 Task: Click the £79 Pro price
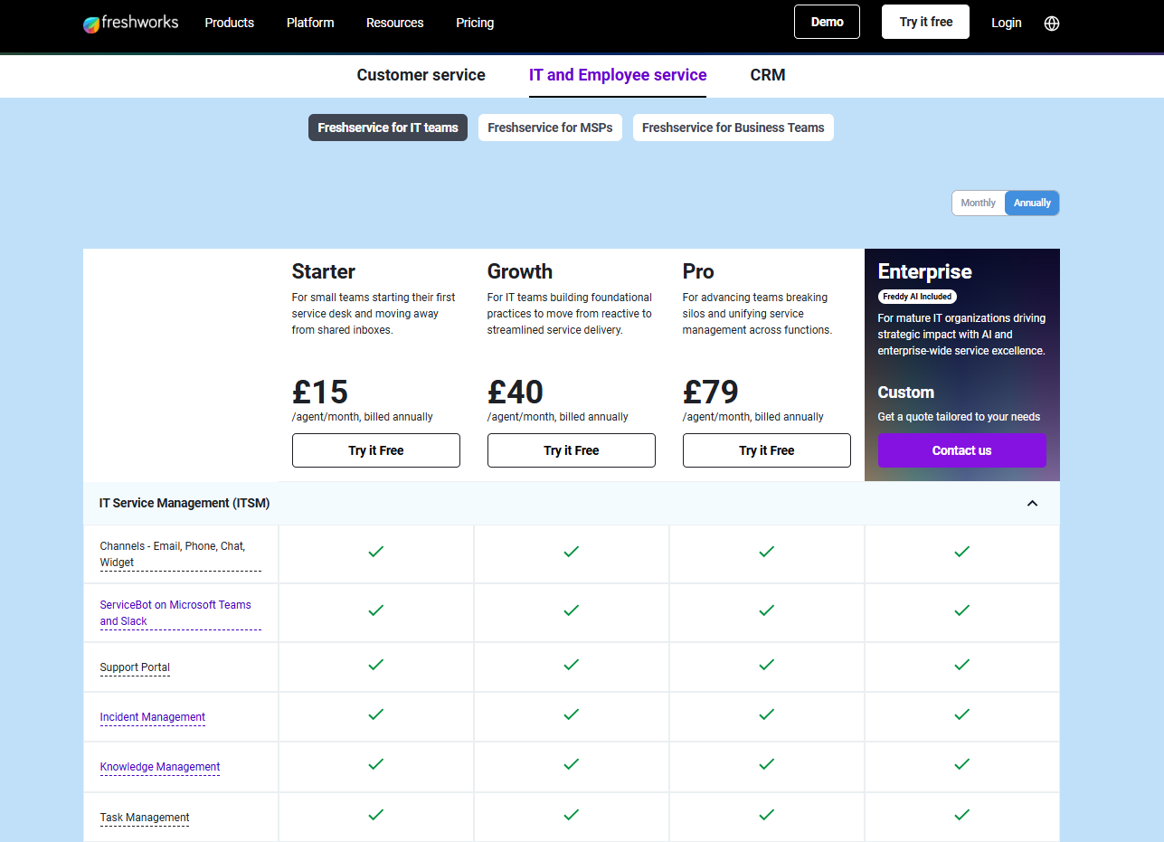pos(711,392)
